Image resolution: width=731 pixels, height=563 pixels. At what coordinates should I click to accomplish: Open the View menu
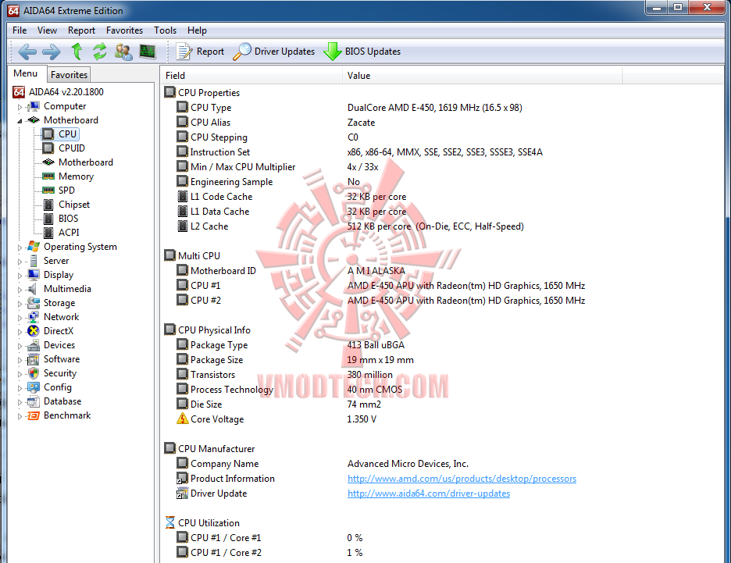point(47,30)
